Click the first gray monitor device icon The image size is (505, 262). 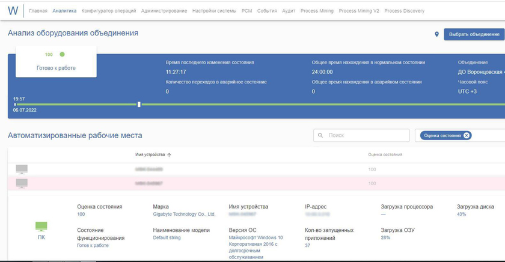click(22, 169)
